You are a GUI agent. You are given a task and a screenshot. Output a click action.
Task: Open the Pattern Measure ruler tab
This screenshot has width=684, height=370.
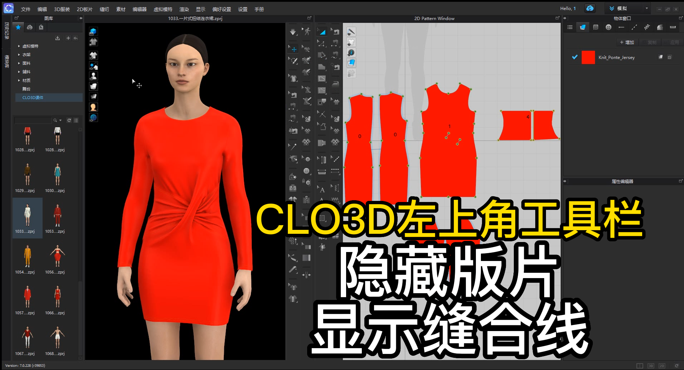673,27
